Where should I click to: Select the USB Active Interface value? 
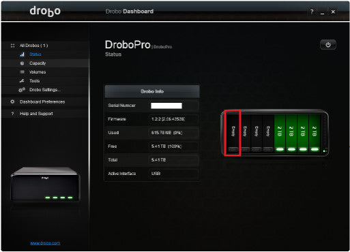[x=156, y=174]
